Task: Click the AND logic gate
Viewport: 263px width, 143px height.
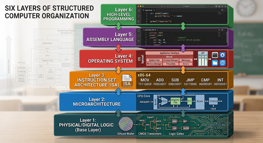Action: pyautogui.click(x=175, y=121)
